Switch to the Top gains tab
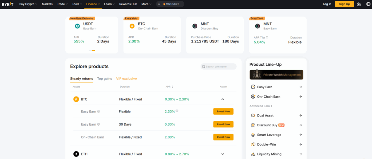 tap(105, 78)
